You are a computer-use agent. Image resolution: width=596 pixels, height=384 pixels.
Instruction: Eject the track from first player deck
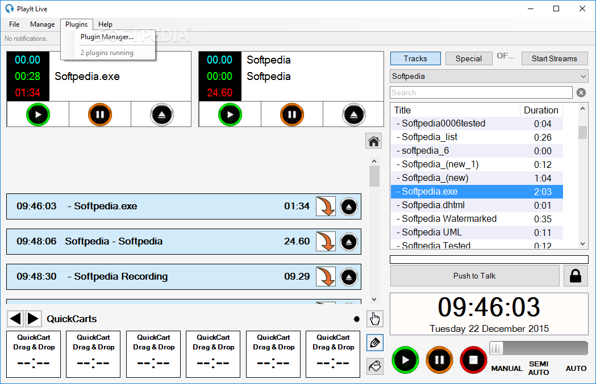(162, 115)
